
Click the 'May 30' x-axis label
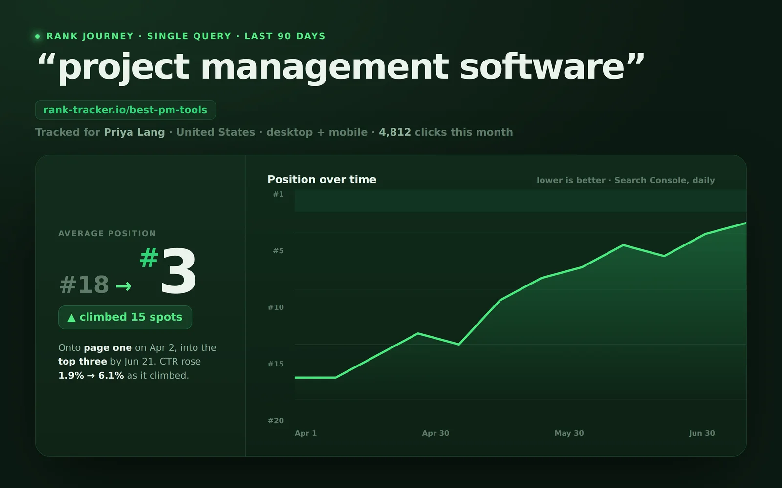tap(569, 433)
